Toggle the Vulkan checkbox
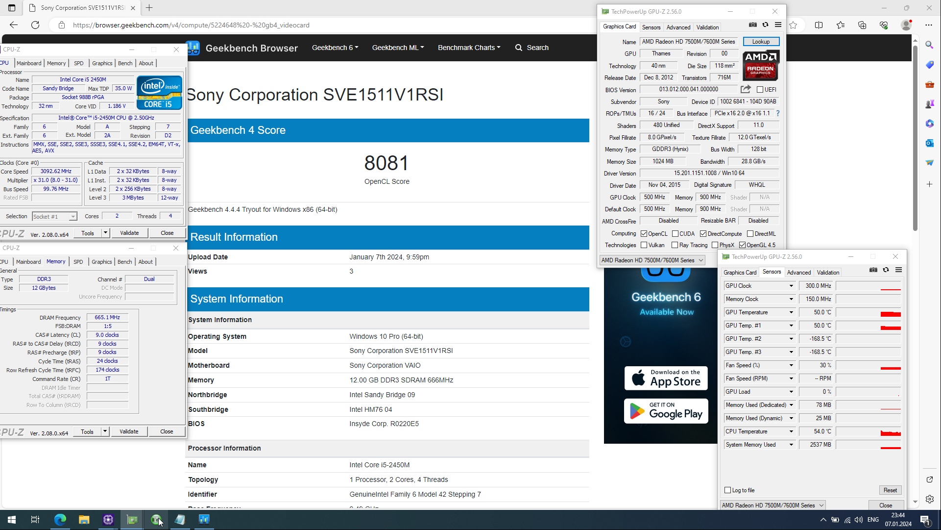Screen dimensions: 941x530 644,245
